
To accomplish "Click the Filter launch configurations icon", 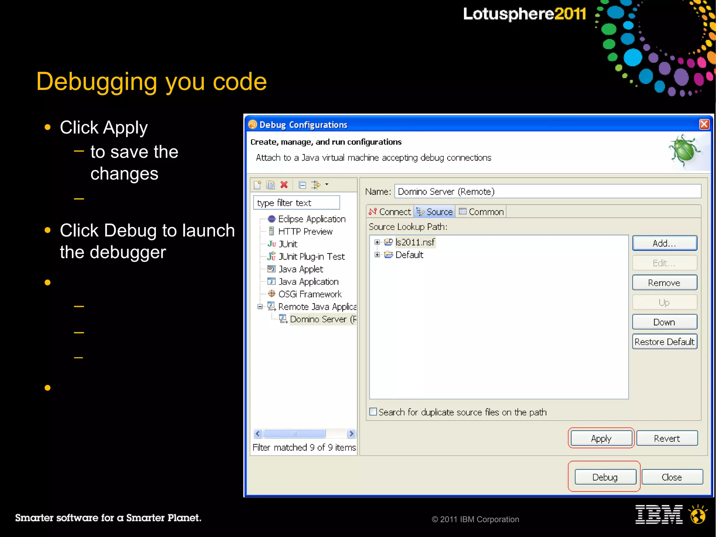I will pos(316,185).
